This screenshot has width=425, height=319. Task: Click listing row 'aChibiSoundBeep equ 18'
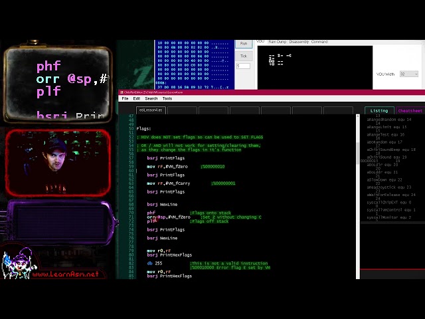(x=391, y=150)
